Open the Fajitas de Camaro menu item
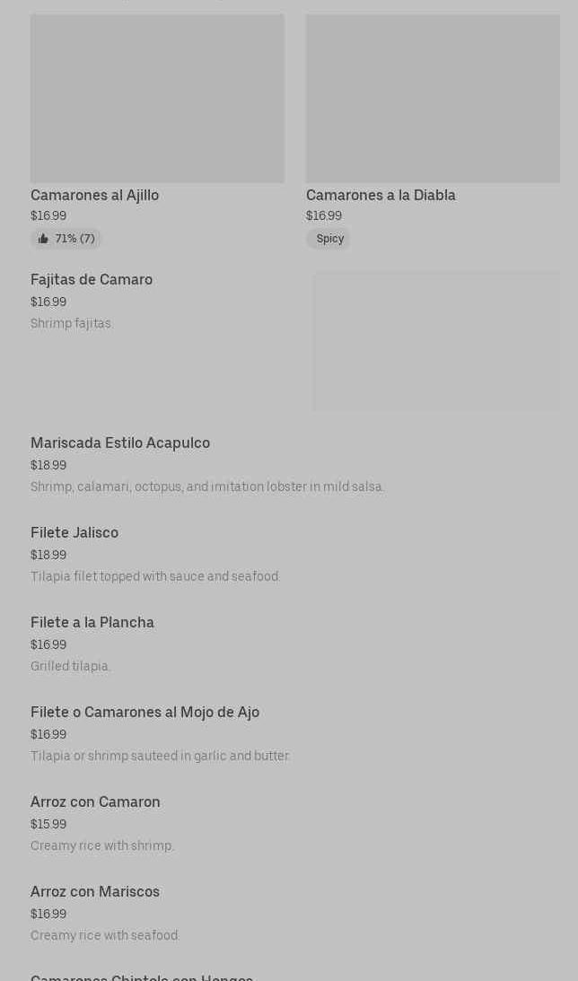Screen dimensions: 578x981 pyautogui.click(x=92, y=279)
